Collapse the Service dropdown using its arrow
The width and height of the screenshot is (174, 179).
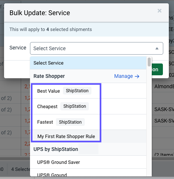point(157,48)
